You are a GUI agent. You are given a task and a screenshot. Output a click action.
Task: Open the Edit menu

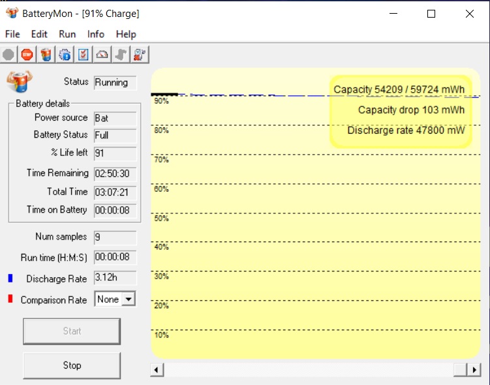click(x=39, y=34)
